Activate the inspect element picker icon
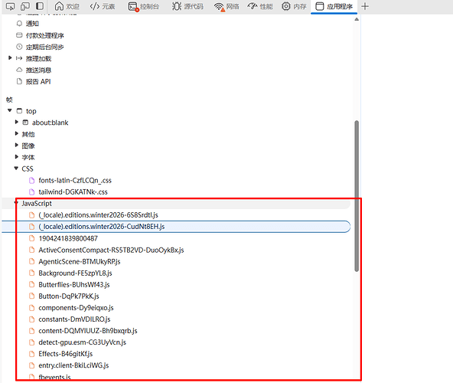The width and height of the screenshot is (453, 383). point(10,6)
